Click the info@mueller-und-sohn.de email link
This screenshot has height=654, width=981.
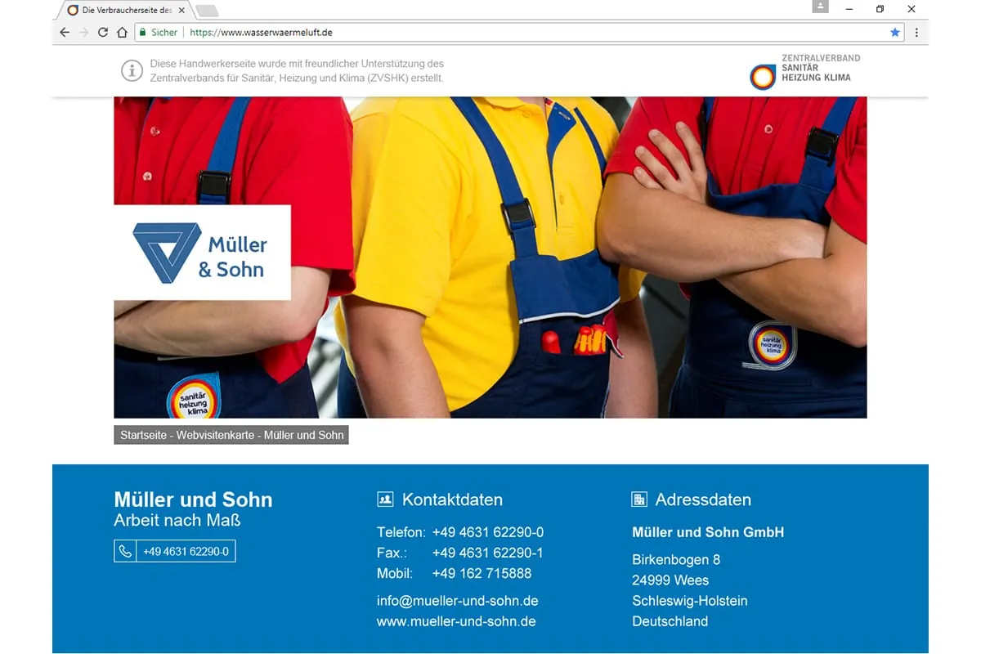(x=457, y=600)
